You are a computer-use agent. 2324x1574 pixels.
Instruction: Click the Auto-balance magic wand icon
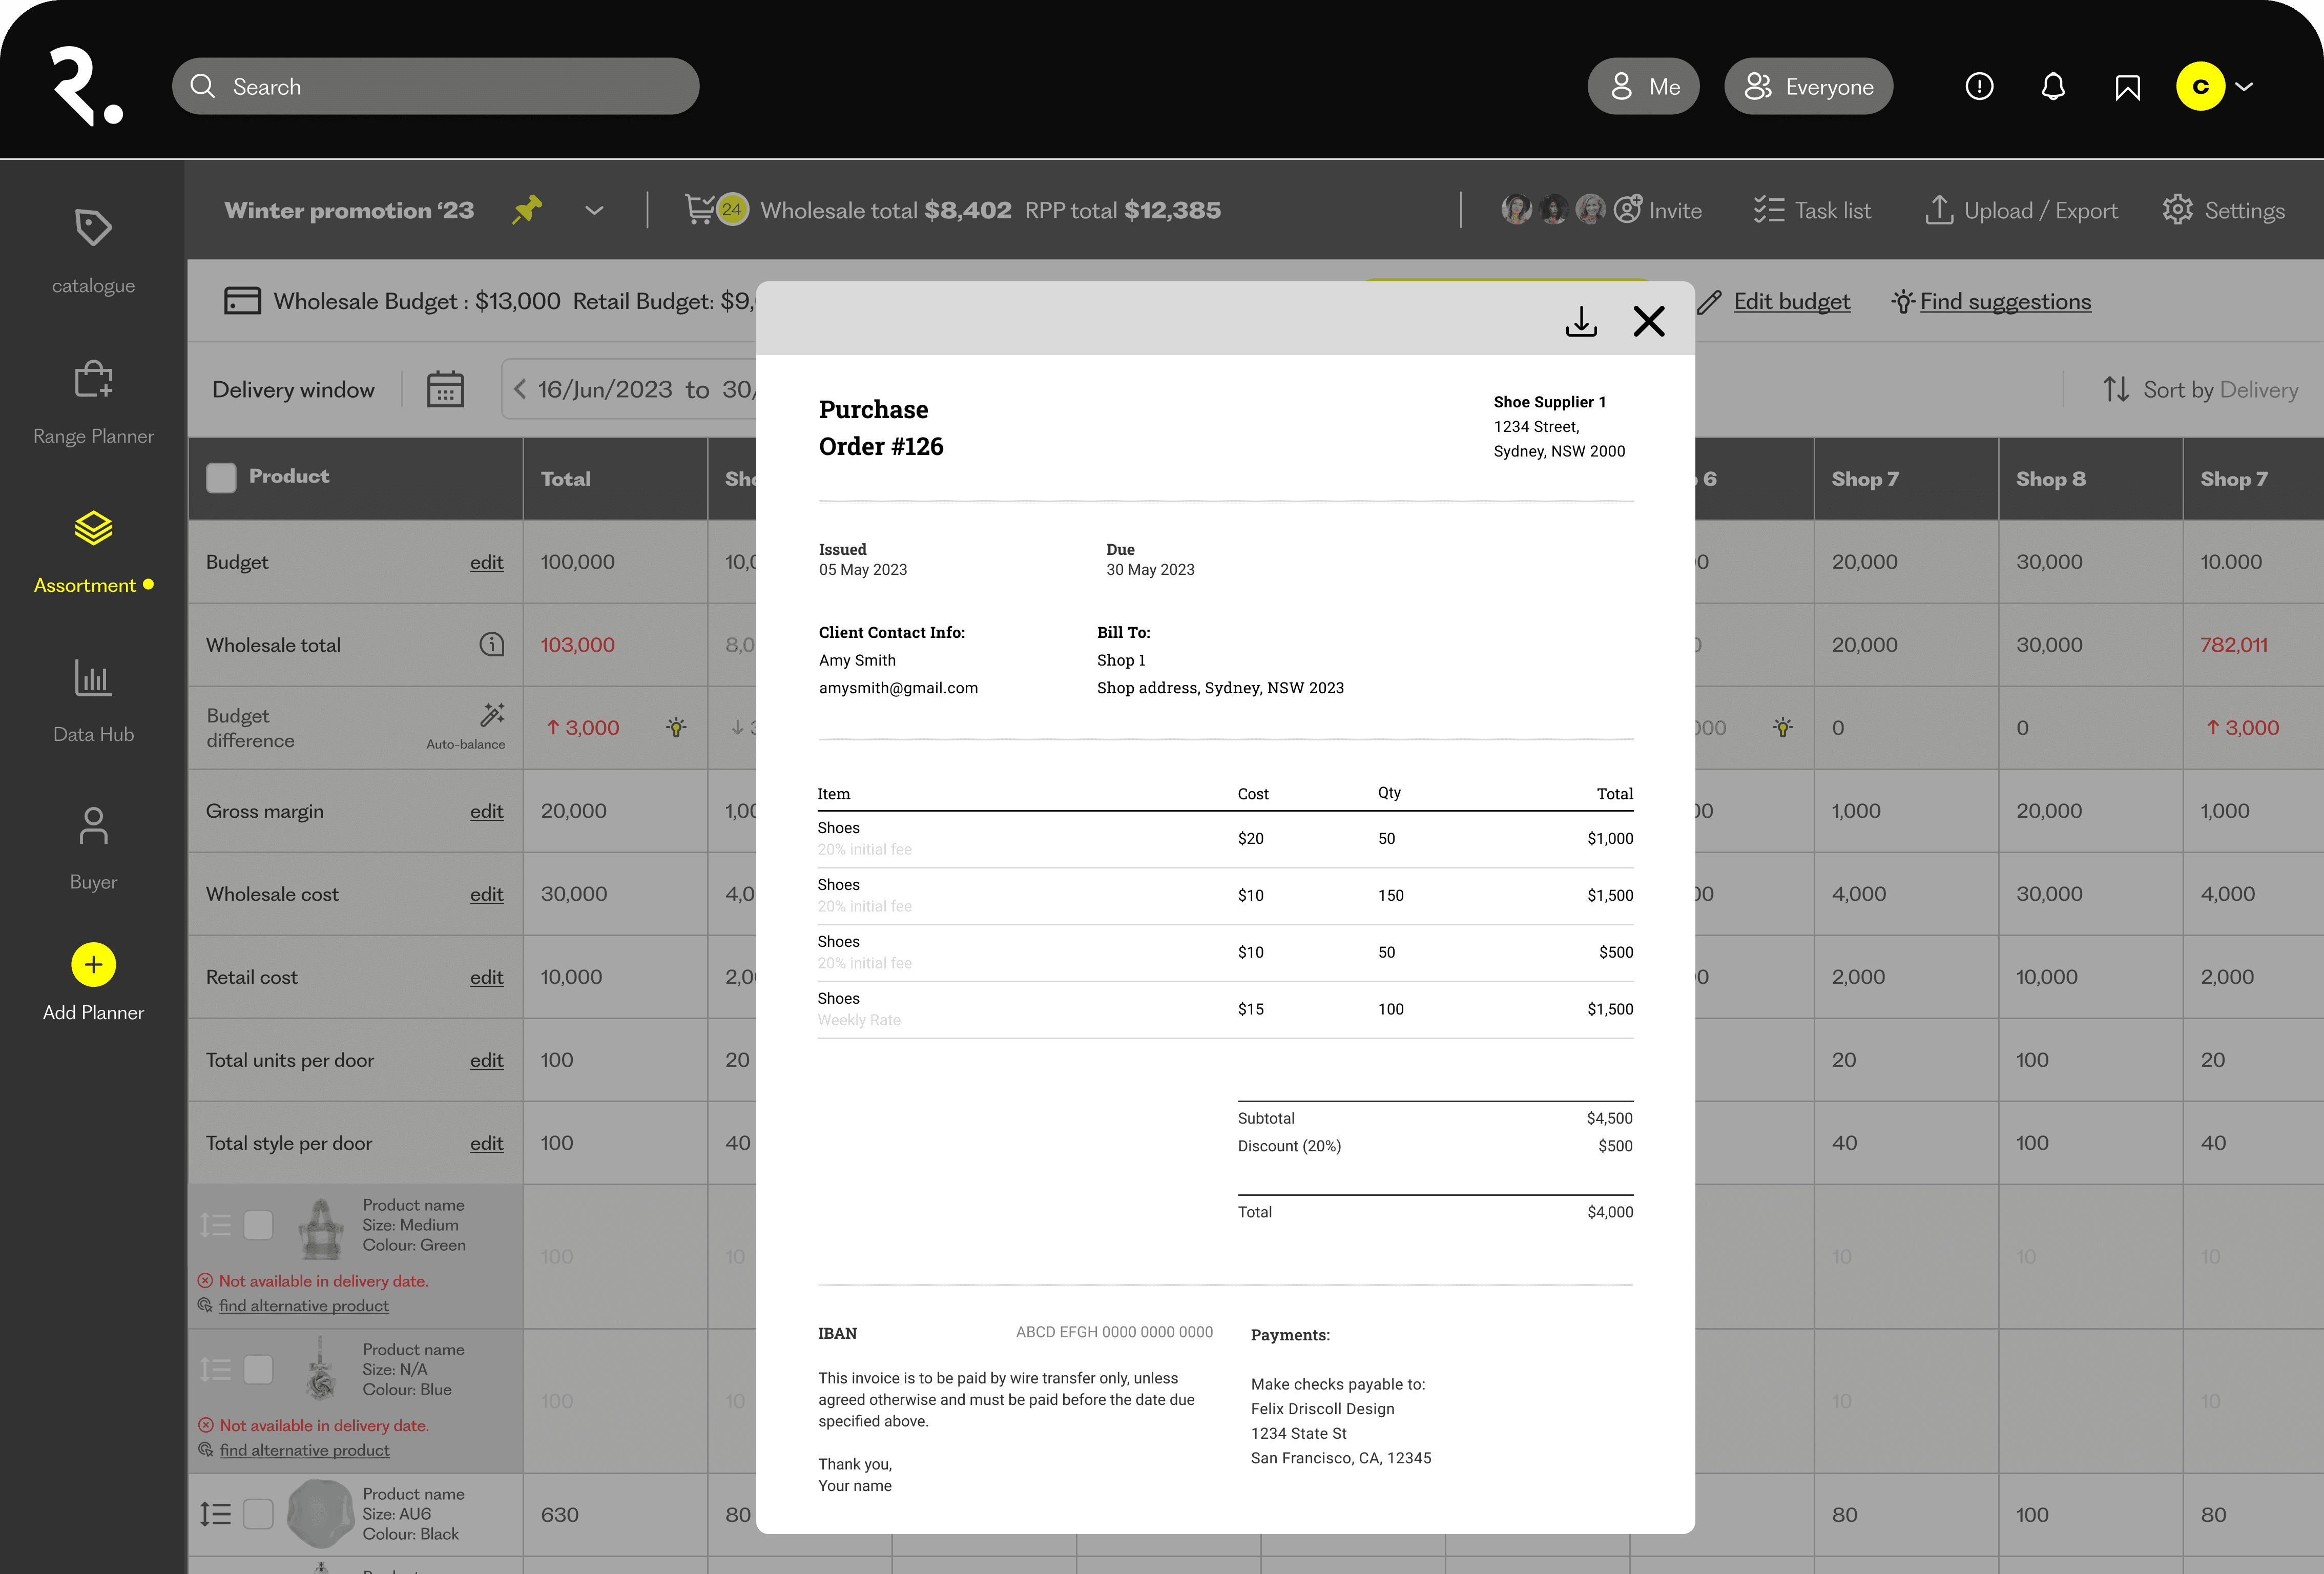492,715
